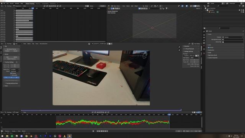This screenshot has height=138, width=245.
Task: Click the pan hand icon in clip editor
Action: [x=179, y=50]
